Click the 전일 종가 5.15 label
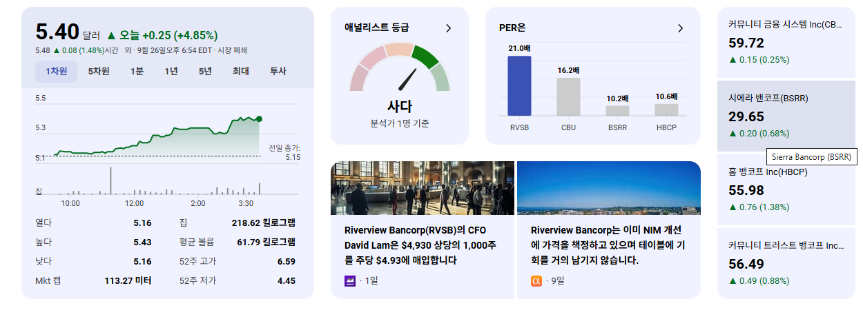This screenshot has height=310, width=863. [284, 152]
